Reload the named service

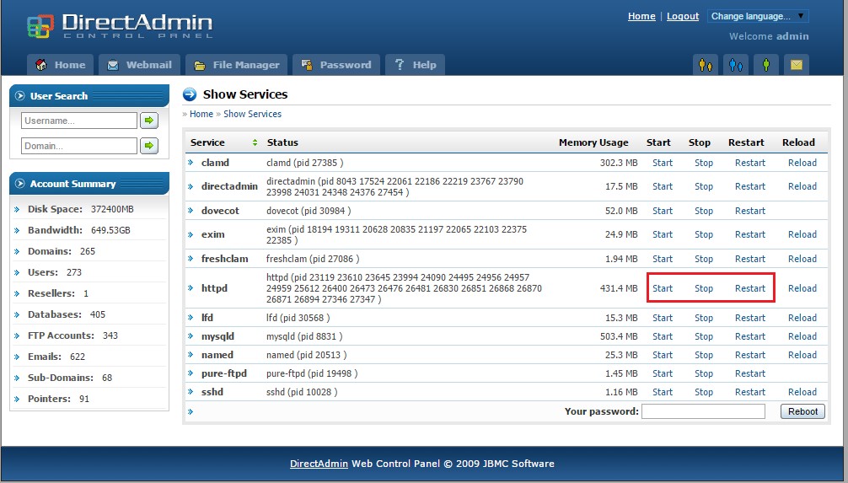[802, 356]
